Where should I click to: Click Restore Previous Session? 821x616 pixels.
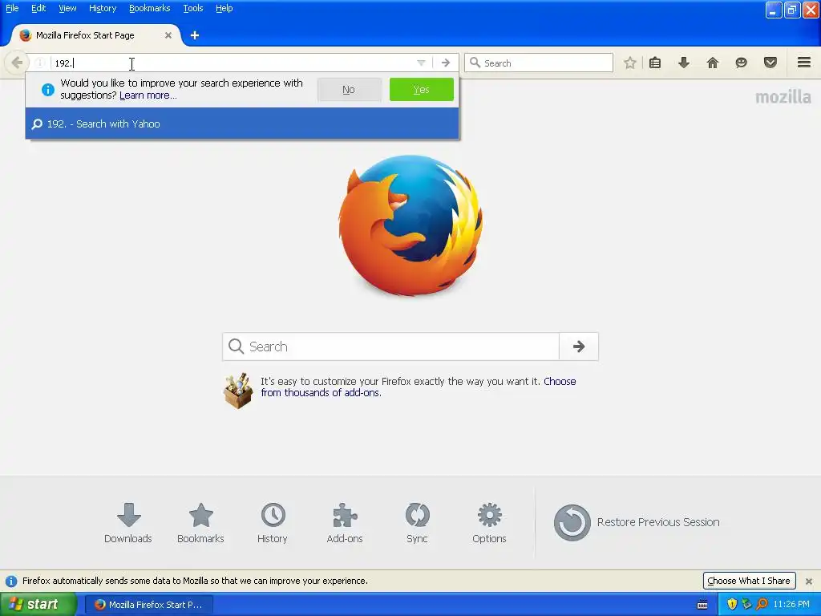click(x=637, y=522)
